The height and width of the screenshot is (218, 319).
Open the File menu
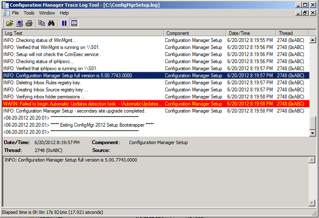pyautogui.click(x=15, y=13)
